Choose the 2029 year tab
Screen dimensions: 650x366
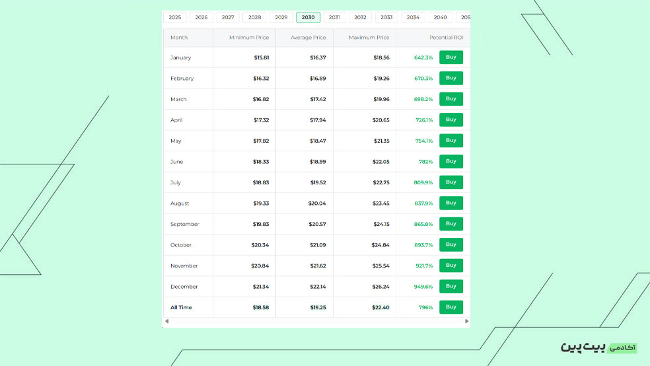tap(281, 17)
